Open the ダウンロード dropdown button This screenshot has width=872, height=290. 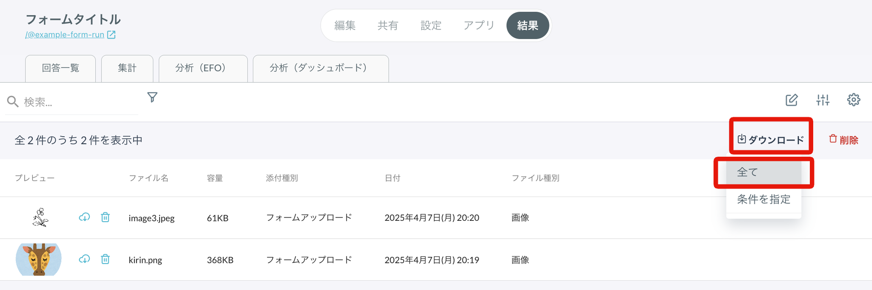click(771, 140)
